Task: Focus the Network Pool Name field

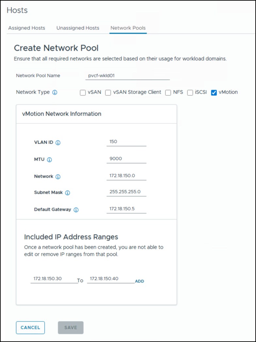Action: click(x=128, y=76)
